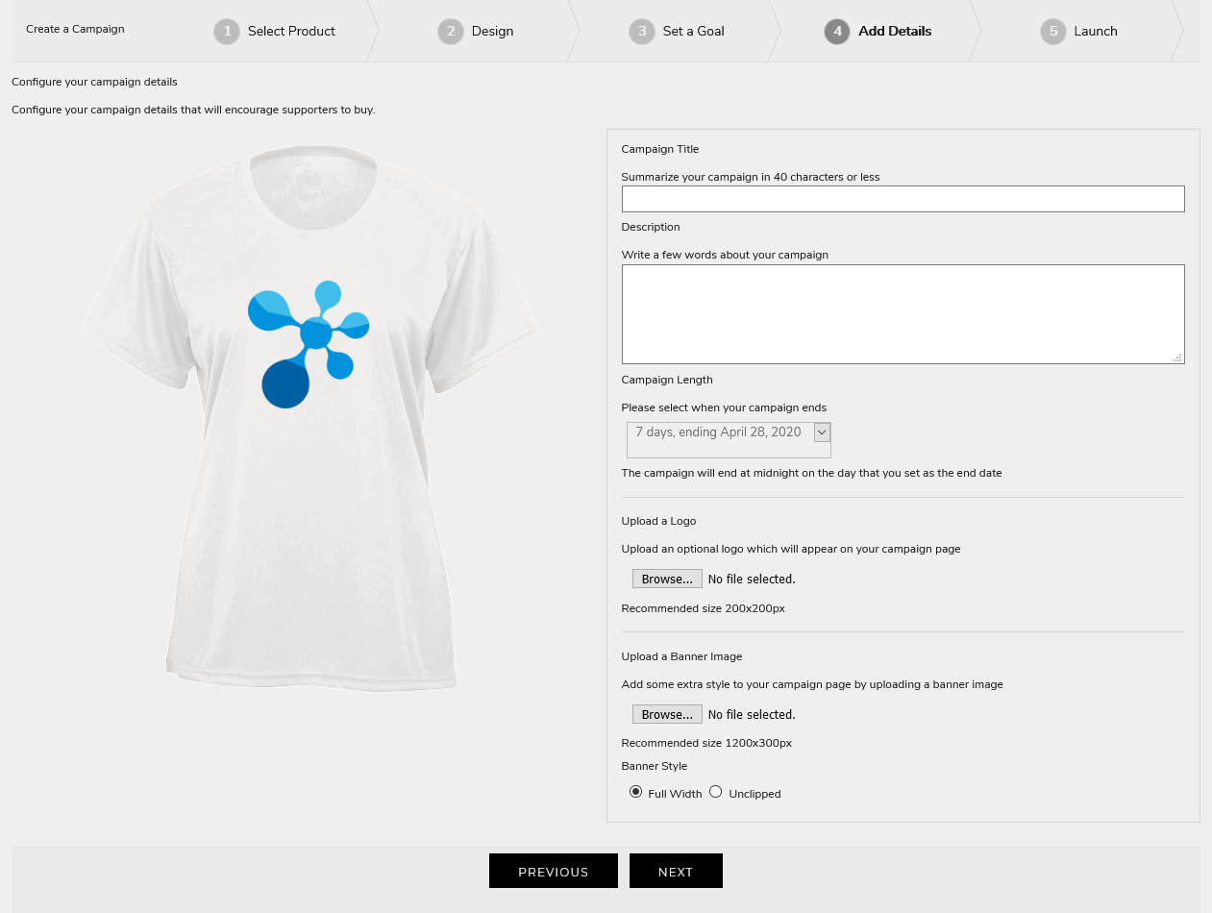Select the Full Width banner style
1212x913 pixels.
(635, 792)
